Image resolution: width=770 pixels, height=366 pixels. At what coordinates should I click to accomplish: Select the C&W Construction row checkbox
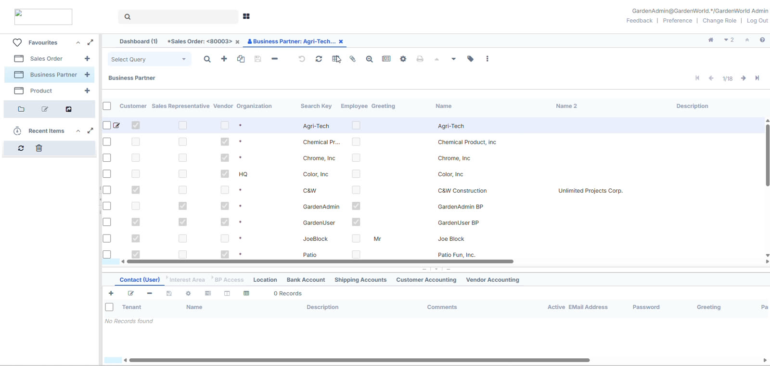click(107, 190)
